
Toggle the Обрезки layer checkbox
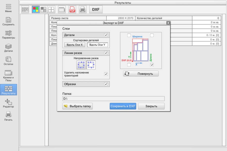[106, 84]
